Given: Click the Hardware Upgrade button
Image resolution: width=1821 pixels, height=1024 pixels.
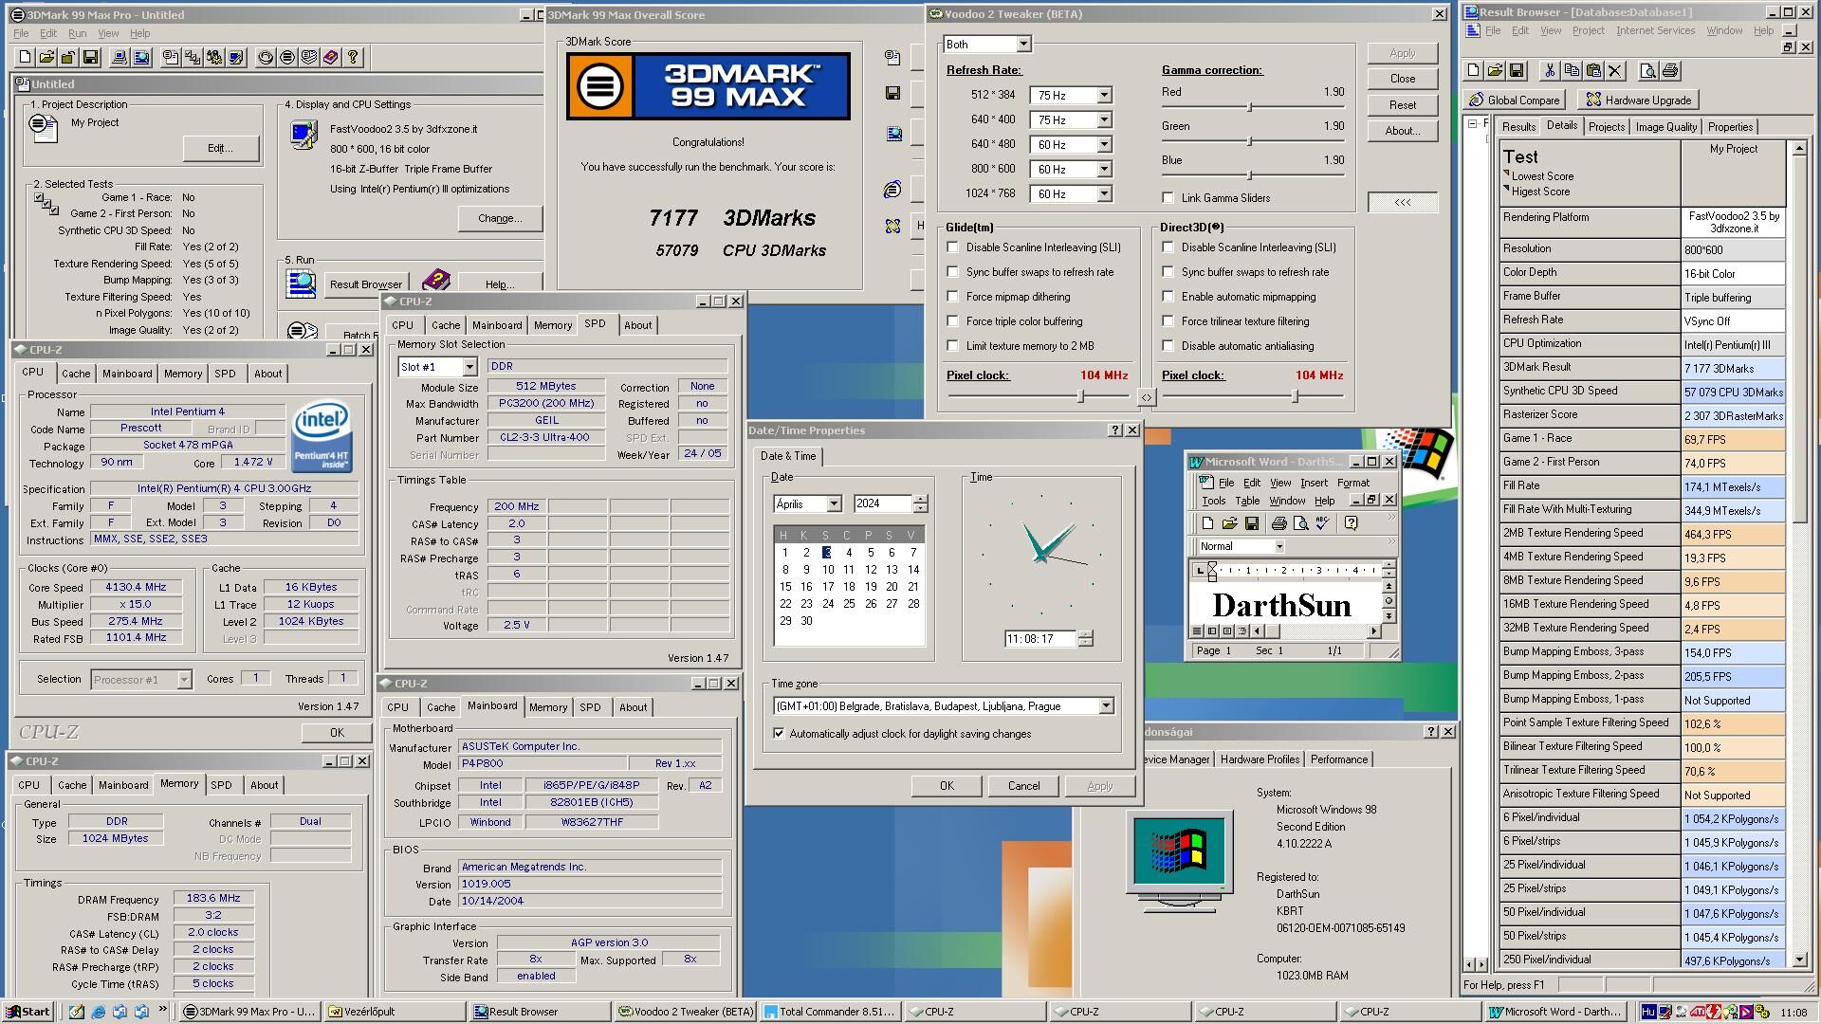Looking at the screenshot, I should click(1637, 101).
